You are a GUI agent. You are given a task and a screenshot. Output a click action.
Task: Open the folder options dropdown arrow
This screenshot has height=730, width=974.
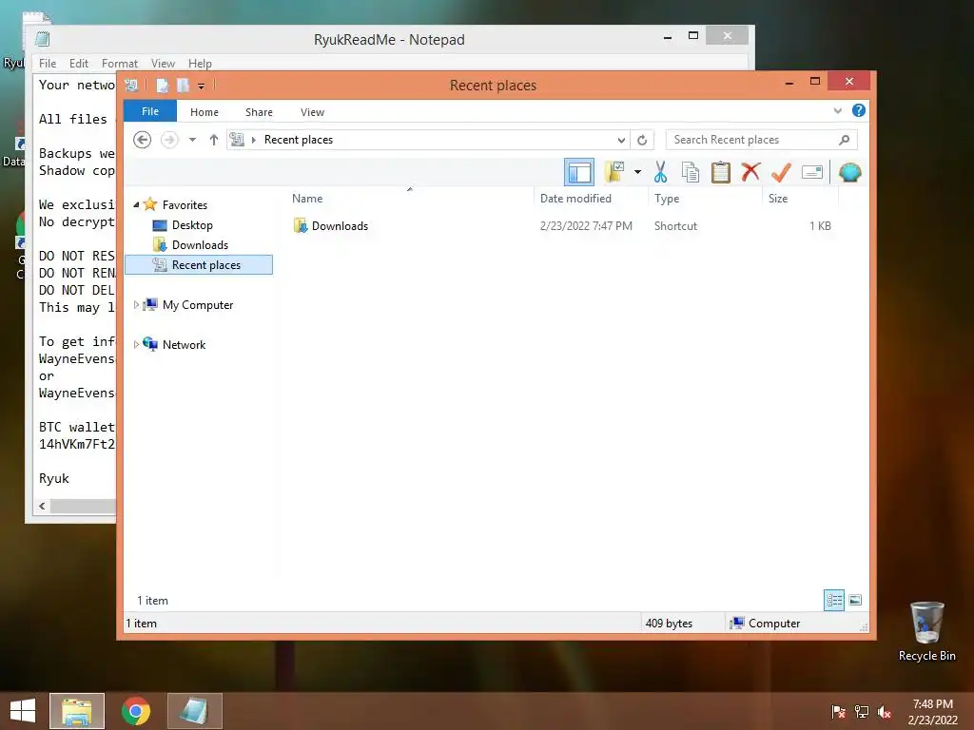(x=637, y=172)
